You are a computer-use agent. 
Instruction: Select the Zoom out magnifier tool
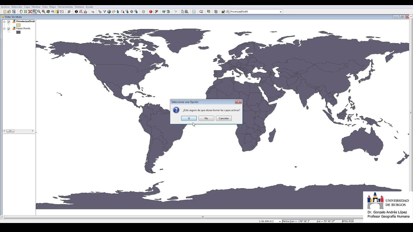pyautogui.click(x=39, y=12)
